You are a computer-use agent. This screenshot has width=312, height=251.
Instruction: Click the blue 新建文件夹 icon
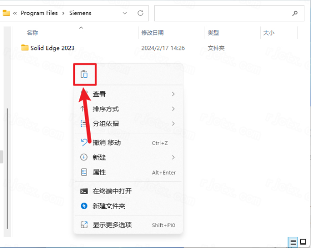[84, 206]
